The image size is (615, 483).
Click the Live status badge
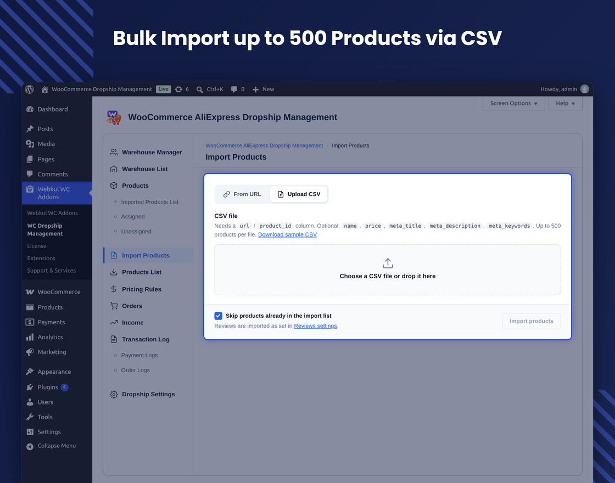163,89
